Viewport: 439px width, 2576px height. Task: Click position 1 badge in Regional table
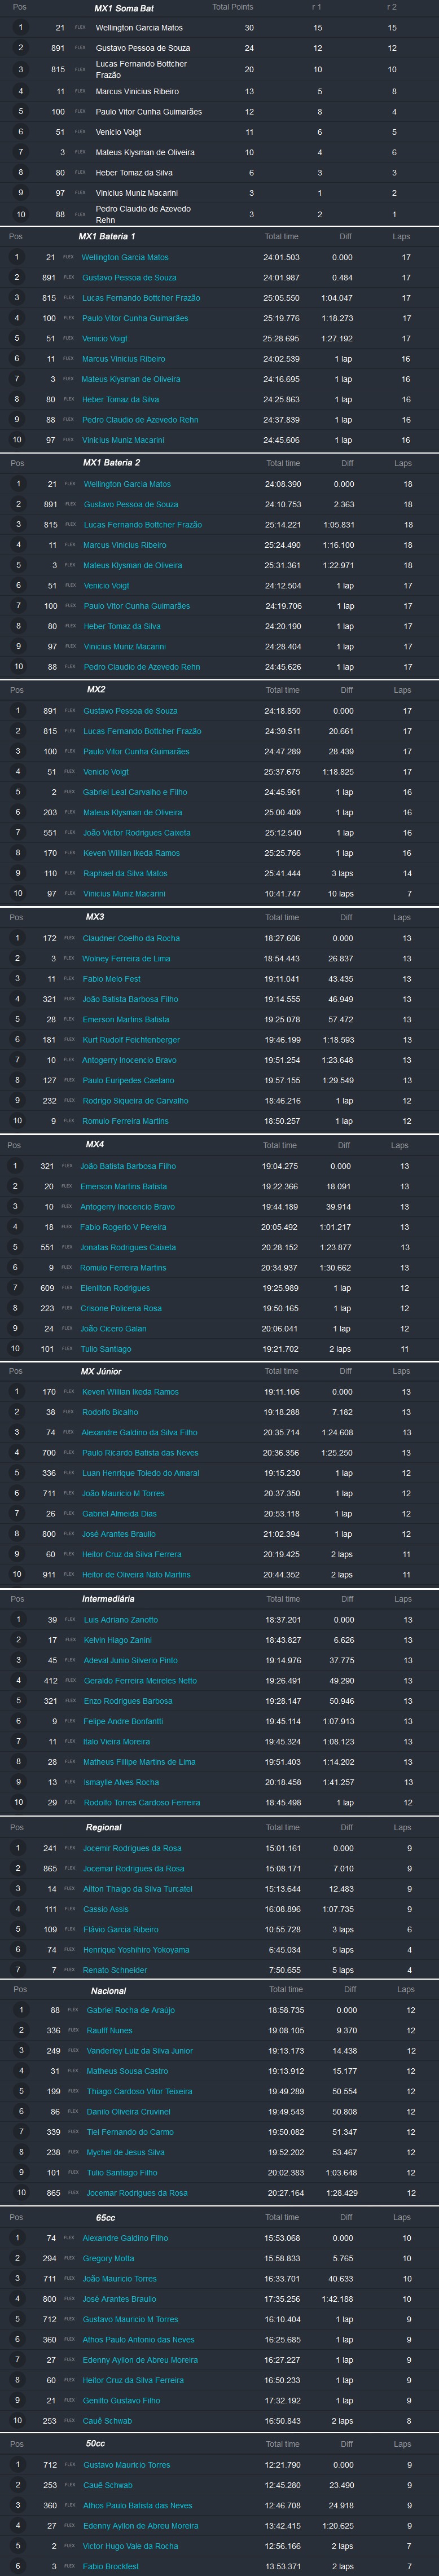(16, 1848)
